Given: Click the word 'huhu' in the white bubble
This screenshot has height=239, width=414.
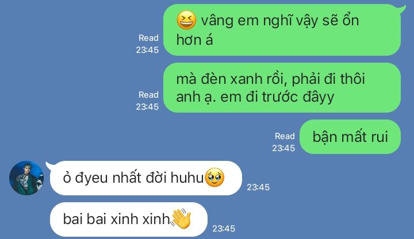Looking at the screenshot, I should pyautogui.click(x=187, y=178).
